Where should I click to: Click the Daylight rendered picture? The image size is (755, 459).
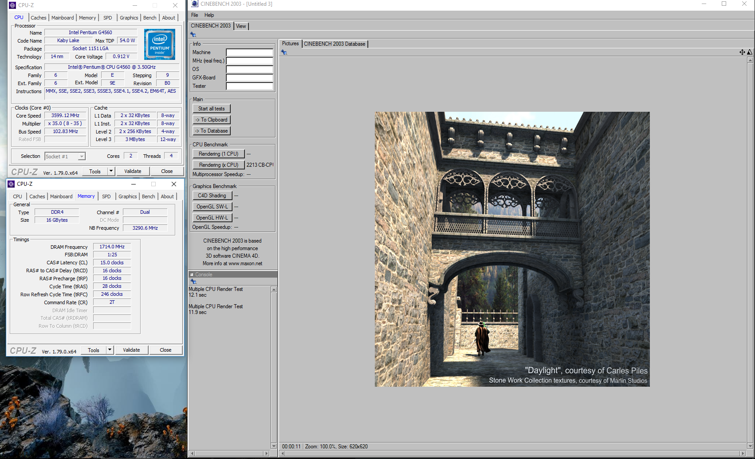pos(512,249)
